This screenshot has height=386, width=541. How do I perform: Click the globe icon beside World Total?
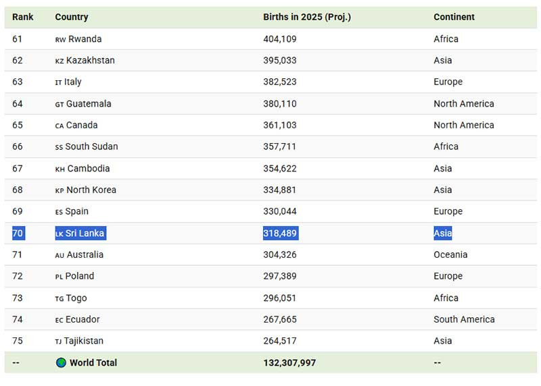click(x=61, y=362)
